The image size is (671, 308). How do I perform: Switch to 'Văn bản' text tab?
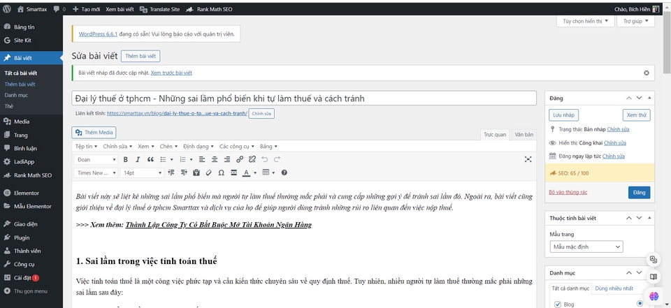(x=524, y=134)
